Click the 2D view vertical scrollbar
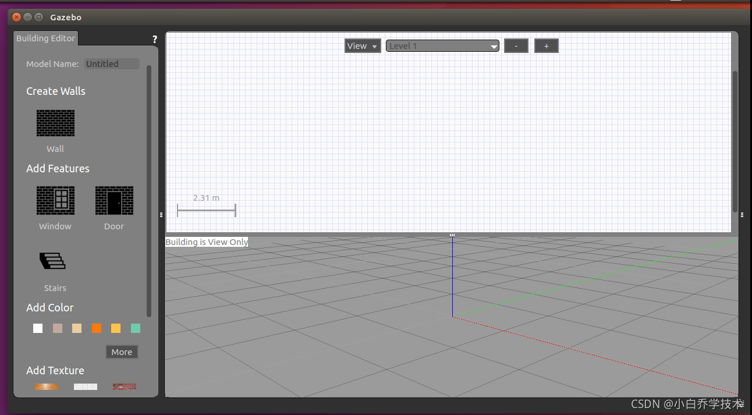Screen dimensions: 752x415 735,141
